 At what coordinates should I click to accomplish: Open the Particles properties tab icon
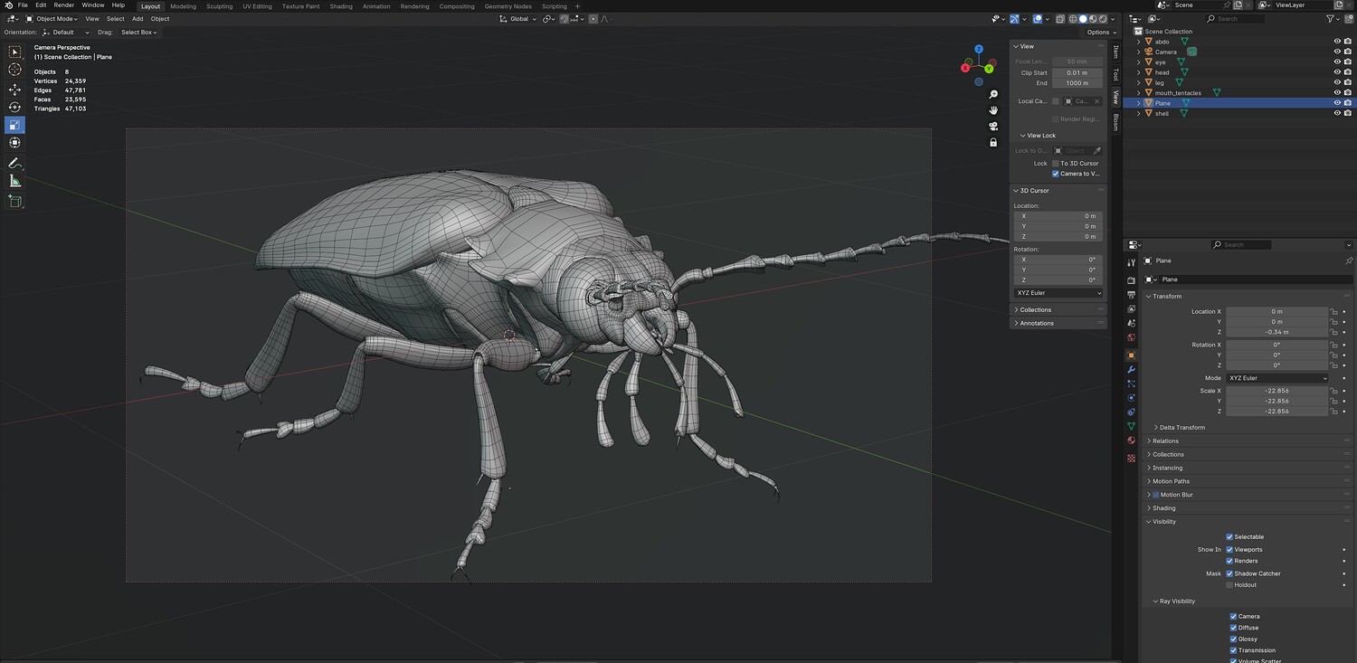[1131, 384]
